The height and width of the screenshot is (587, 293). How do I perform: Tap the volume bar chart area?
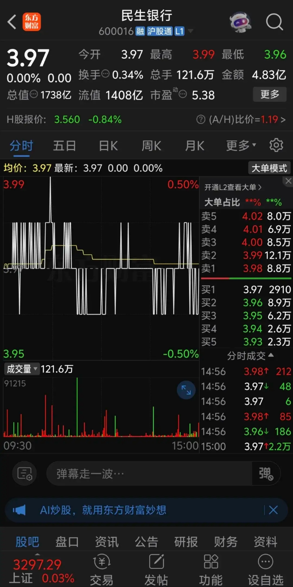coord(101,407)
